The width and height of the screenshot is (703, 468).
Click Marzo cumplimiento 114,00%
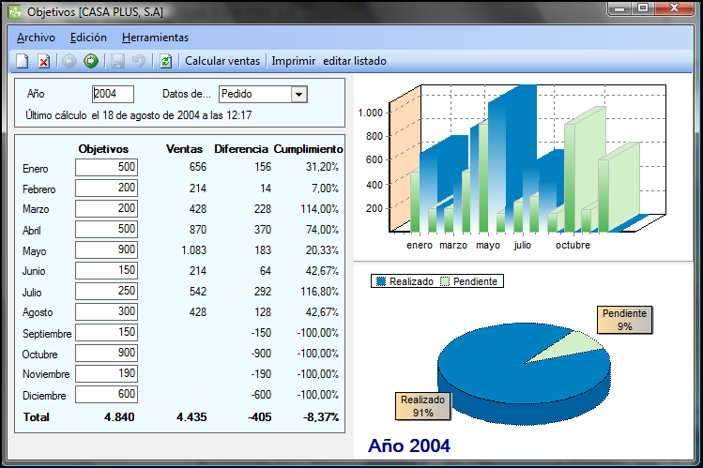[320, 209]
